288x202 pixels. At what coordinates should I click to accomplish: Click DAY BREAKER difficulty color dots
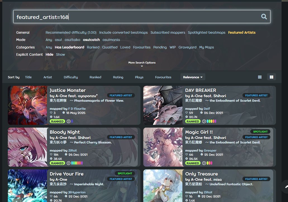[x=211, y=121]
